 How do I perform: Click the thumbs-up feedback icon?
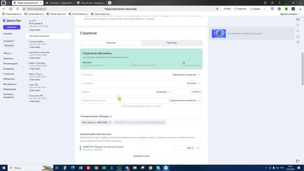pyautogui.click(x=298, y=37)
